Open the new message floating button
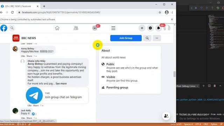Image resolution: width=224 pixels, height=126 pixels. click(166, 116)
